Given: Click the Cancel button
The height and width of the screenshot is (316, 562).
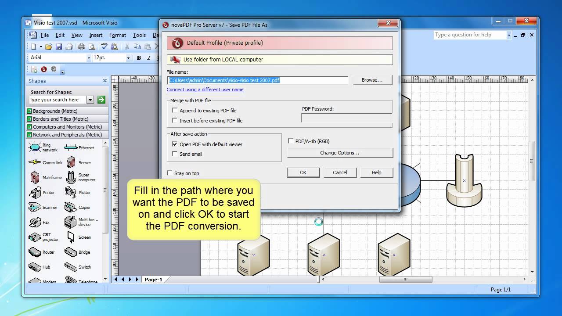Looking at the screenshot, I should tap(340, 172).
